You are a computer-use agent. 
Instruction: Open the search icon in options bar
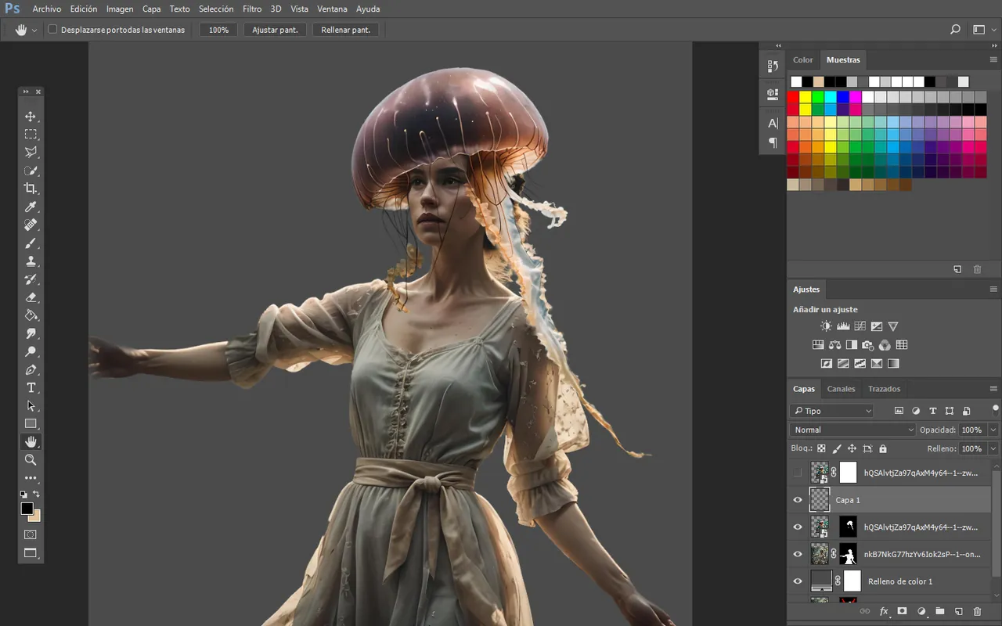(955, 30)
